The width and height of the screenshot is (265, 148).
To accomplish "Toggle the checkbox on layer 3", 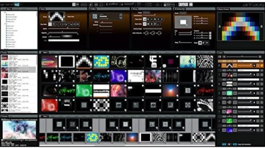I will (x=262, y=112).
